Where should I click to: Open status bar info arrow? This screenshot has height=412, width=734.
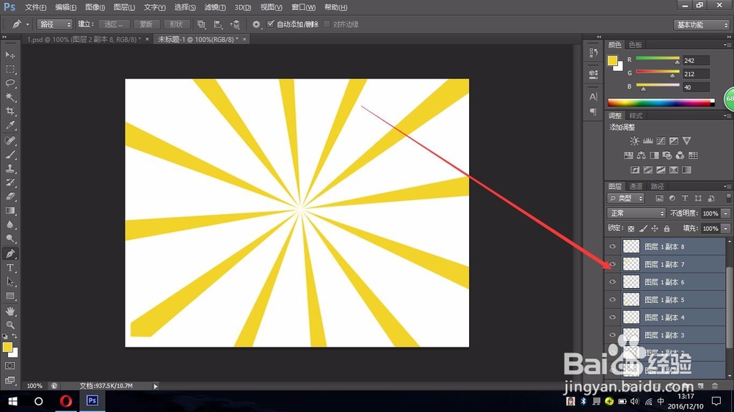156,386
